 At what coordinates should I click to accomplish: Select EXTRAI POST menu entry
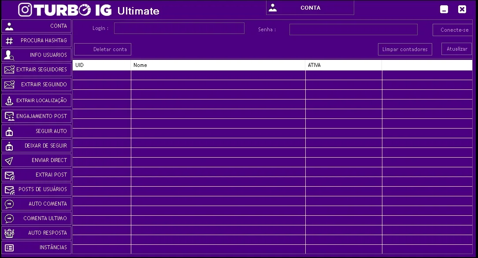click(x=36, y=175)
